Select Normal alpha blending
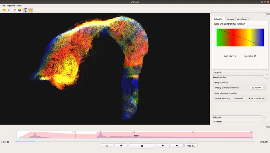This screenshot has height=153, width=270. point(237,98)
